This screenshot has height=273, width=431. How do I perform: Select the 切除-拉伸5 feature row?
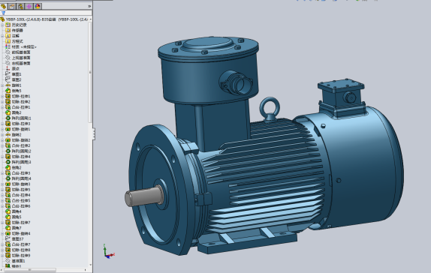pyautogui.click(x=18, y=190)
